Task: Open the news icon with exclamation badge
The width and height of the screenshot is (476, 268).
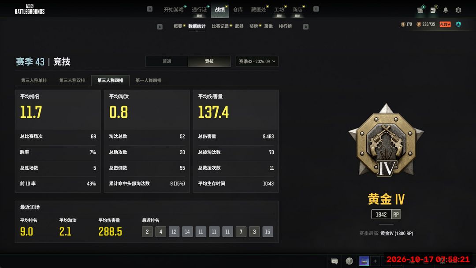Action: coord(433,10)
